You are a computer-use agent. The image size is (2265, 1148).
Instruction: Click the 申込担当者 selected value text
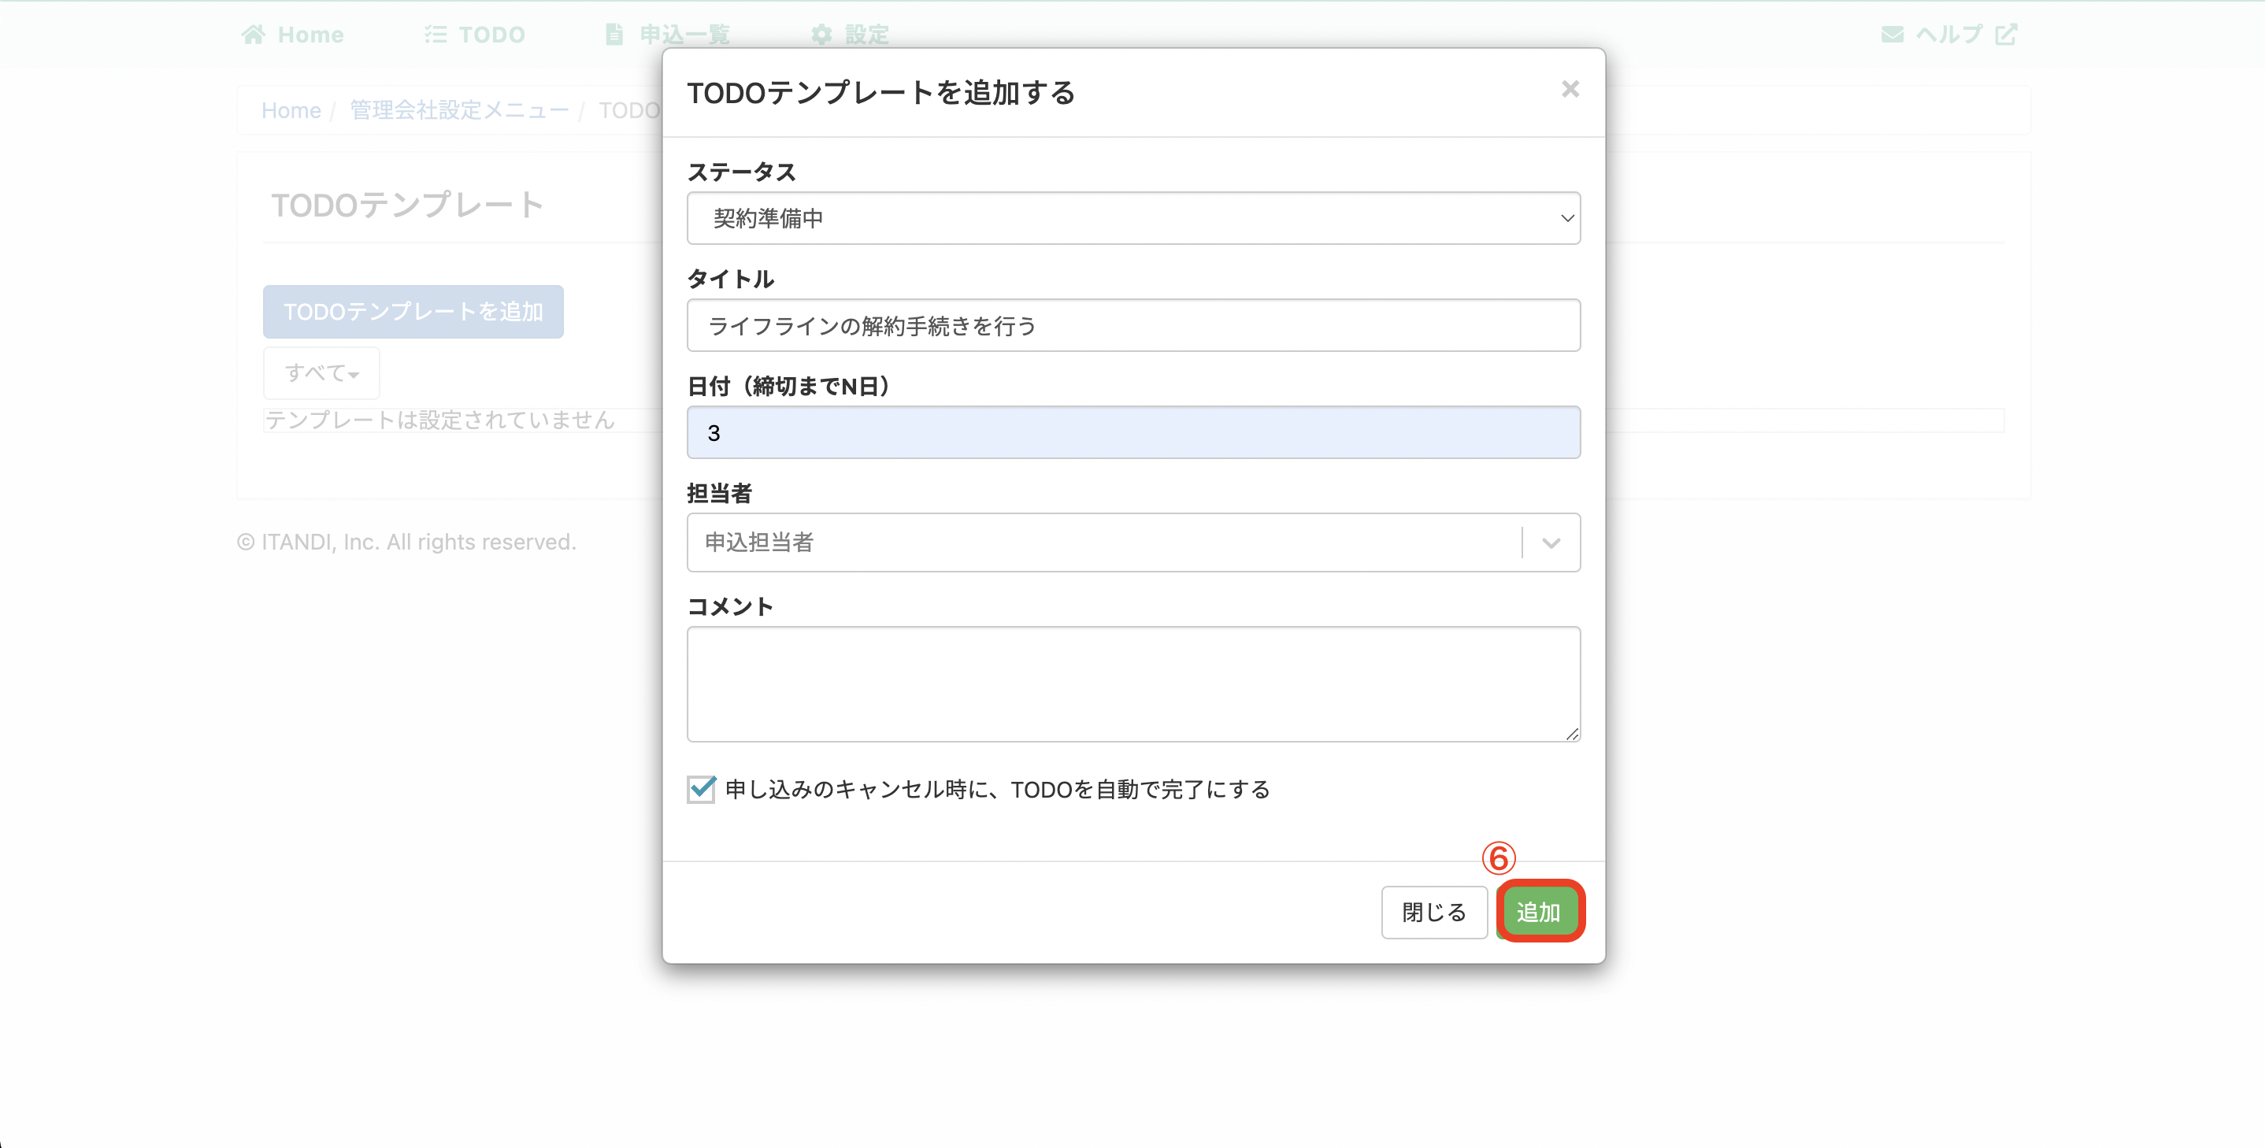pyautogui.click(x=759, y=543)
